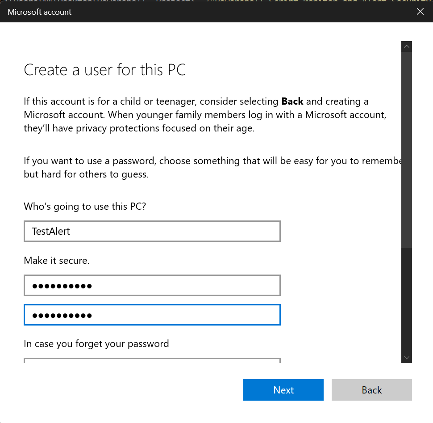Screen dimensions: 433x423
Task: Select the username field showing TestAlert
Action: pos(152,231)
